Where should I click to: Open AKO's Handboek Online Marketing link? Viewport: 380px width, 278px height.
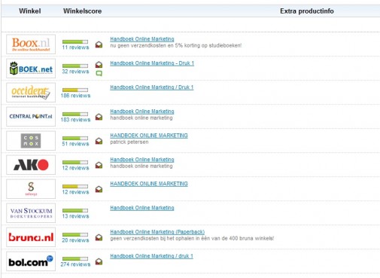click(x=142, y=160)
